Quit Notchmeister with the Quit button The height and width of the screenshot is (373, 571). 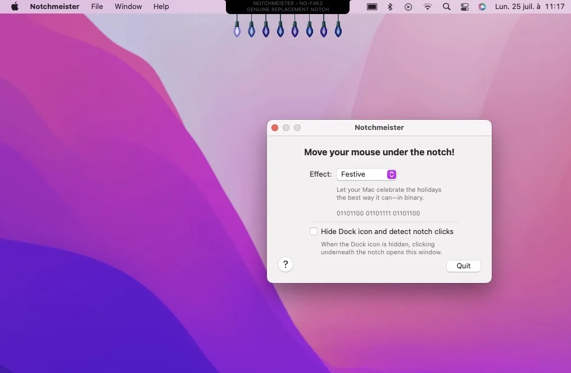(x=464, y=266)
